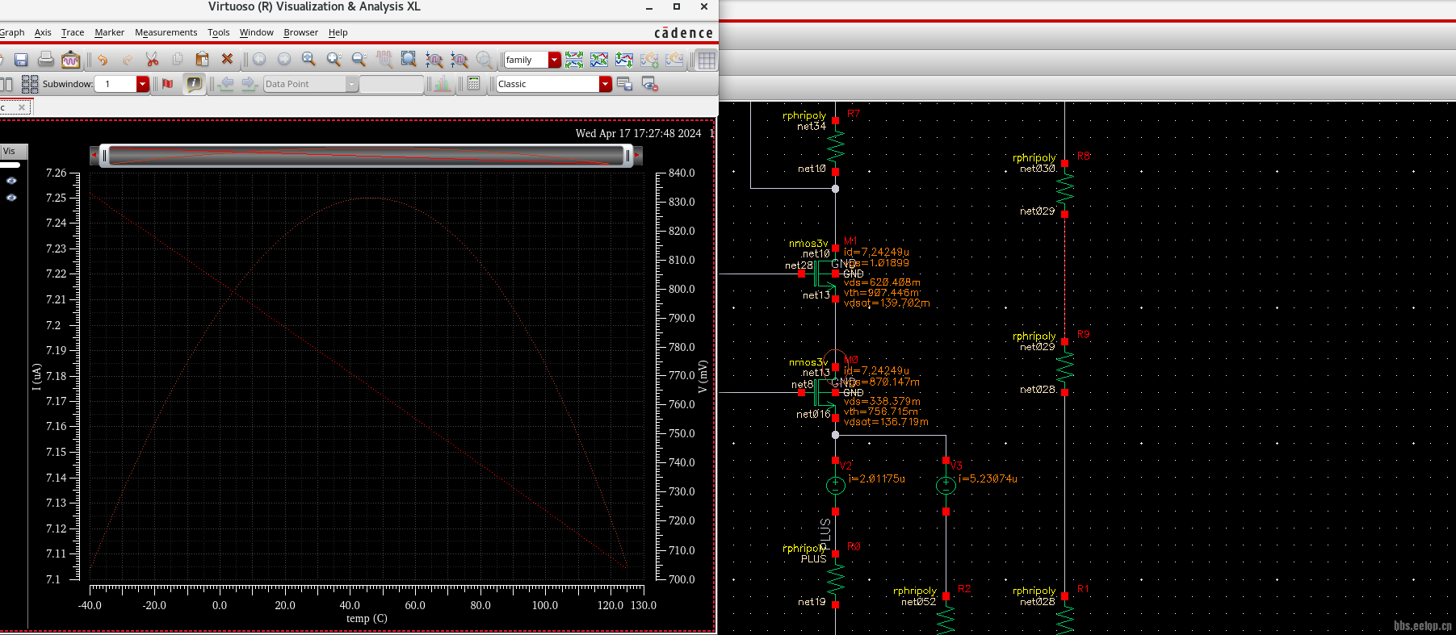Select resistor R9 in the schematic

(1064, 367)
